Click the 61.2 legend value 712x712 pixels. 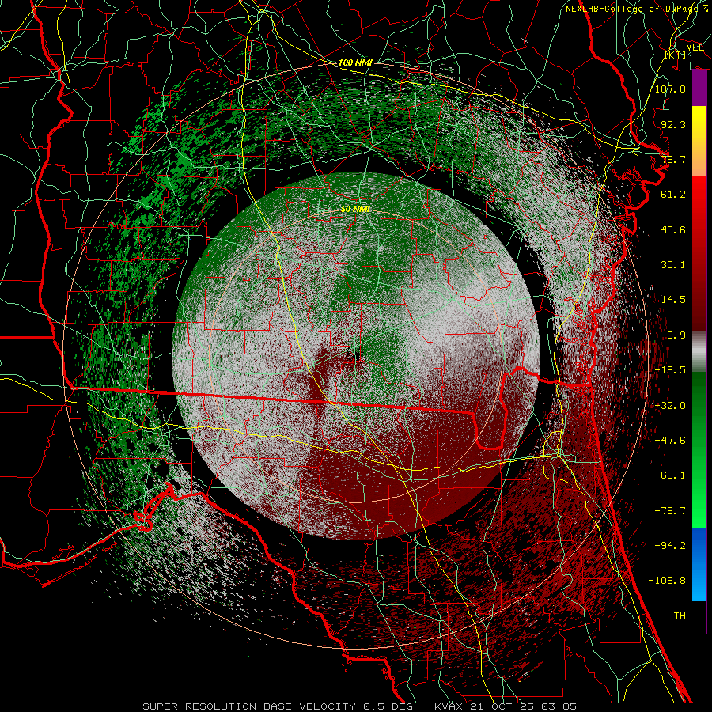tap(673, 195)
